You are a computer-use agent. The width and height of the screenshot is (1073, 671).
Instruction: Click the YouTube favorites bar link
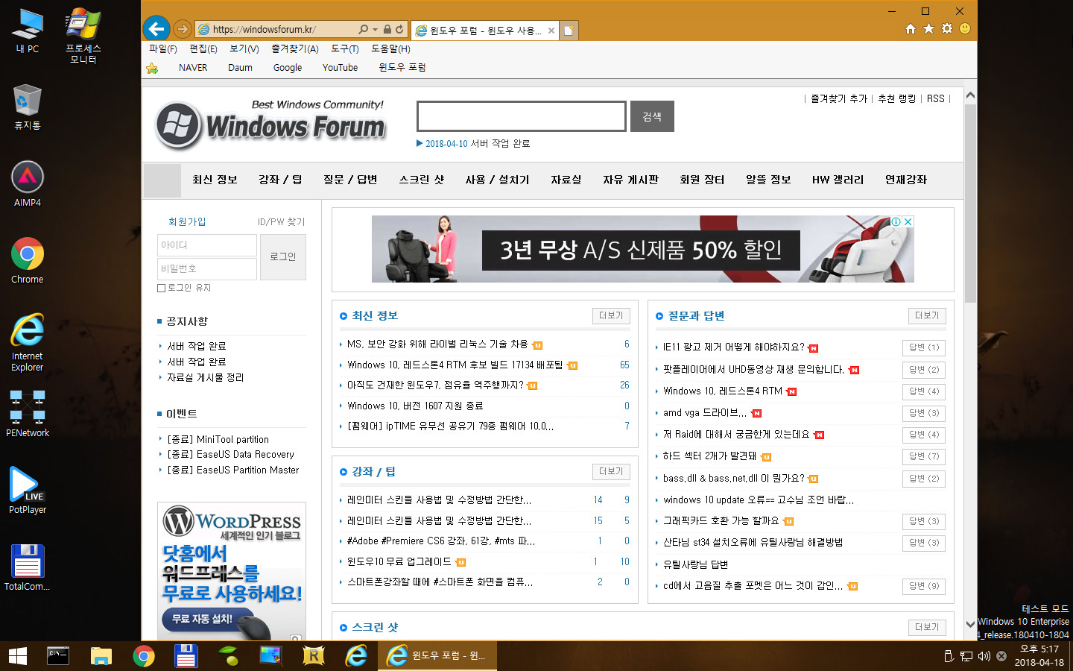pyautogui.click(x=340, y=68)
